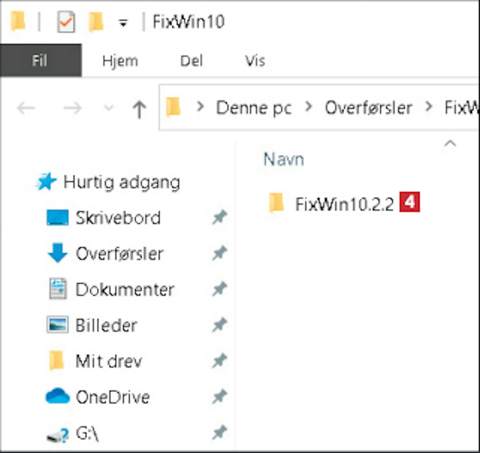
Task: Click the forward arrow navigation button
Action: click(72, 108)
